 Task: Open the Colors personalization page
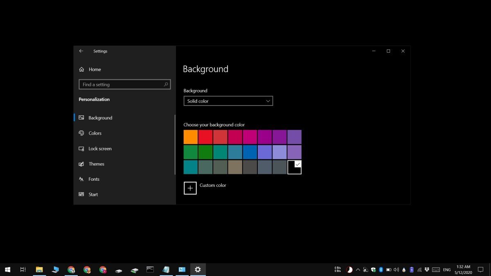pos(95,133)
